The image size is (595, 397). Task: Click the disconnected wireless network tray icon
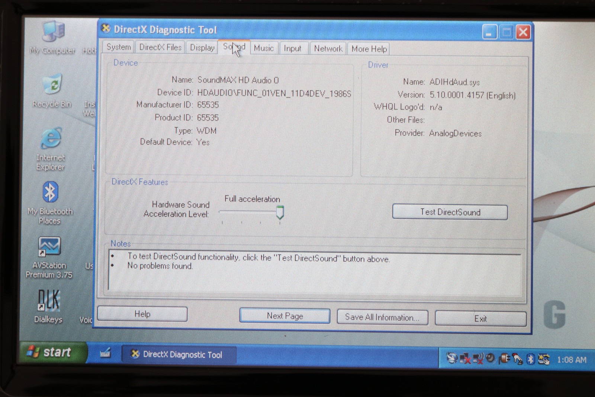[x=478, y=359]
